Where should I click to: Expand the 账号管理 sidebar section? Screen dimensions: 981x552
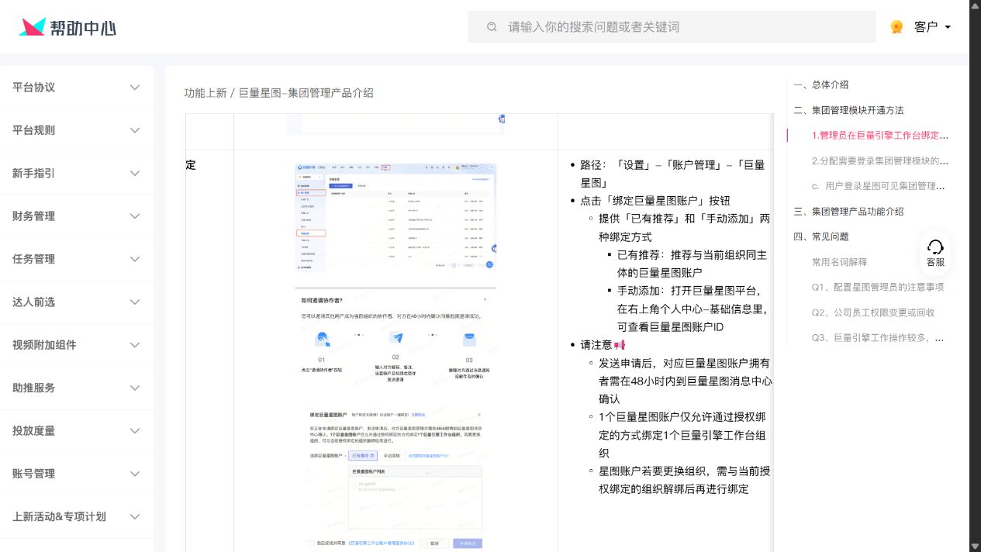pyautogui.click(x=77, y=474)
